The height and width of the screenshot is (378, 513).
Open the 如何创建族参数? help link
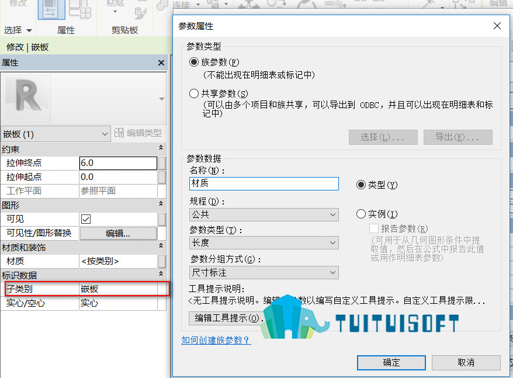(216, 341)
